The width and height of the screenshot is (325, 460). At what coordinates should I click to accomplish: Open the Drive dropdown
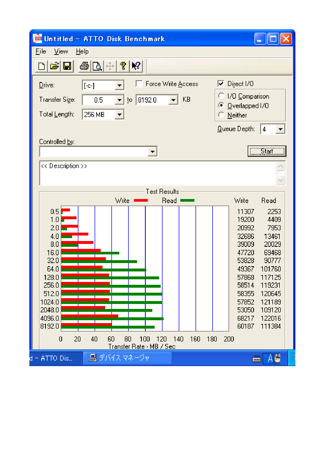tap(119, 85)
